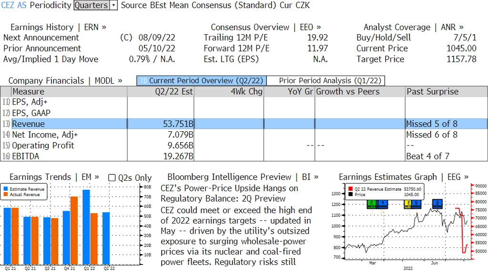Click Avg/Implied 1 Day Move value
The width and height of the screenshot is (488, 273).
[x=152, y=59]
